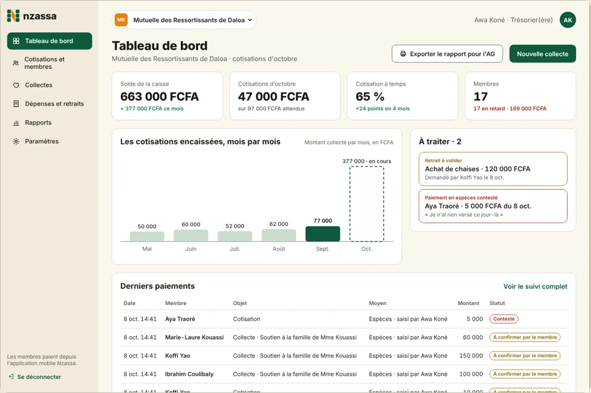Image resolution: width=591 pixels, height=393 pixels.
Task: Click the Juin bar in chart
Action: tap(191, 235)
